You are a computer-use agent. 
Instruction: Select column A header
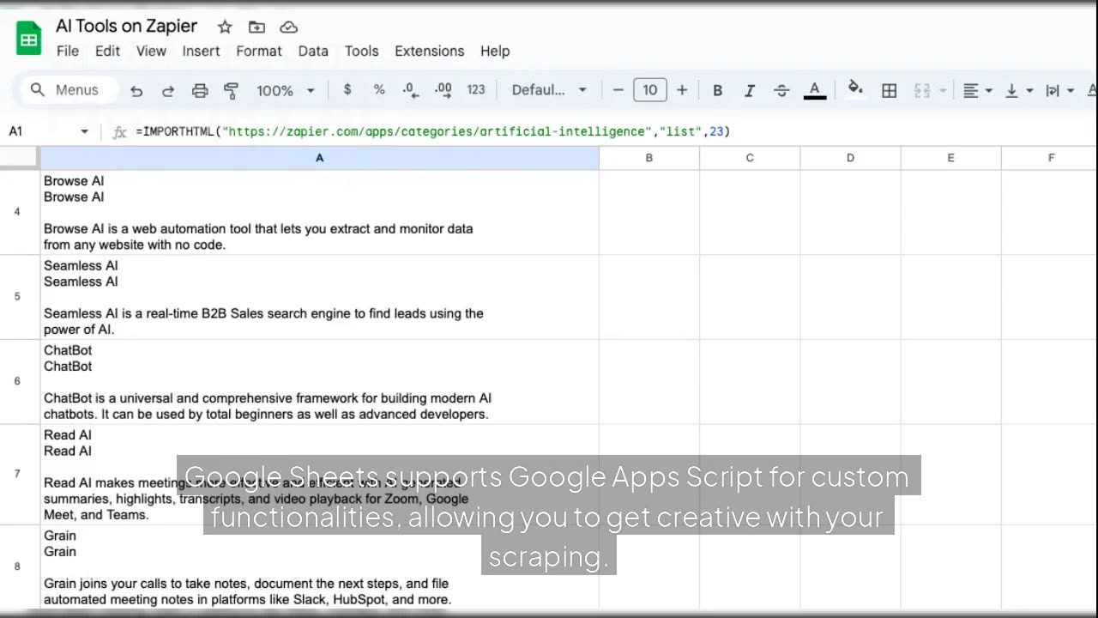pyautogui.click(x=319, y=158)
